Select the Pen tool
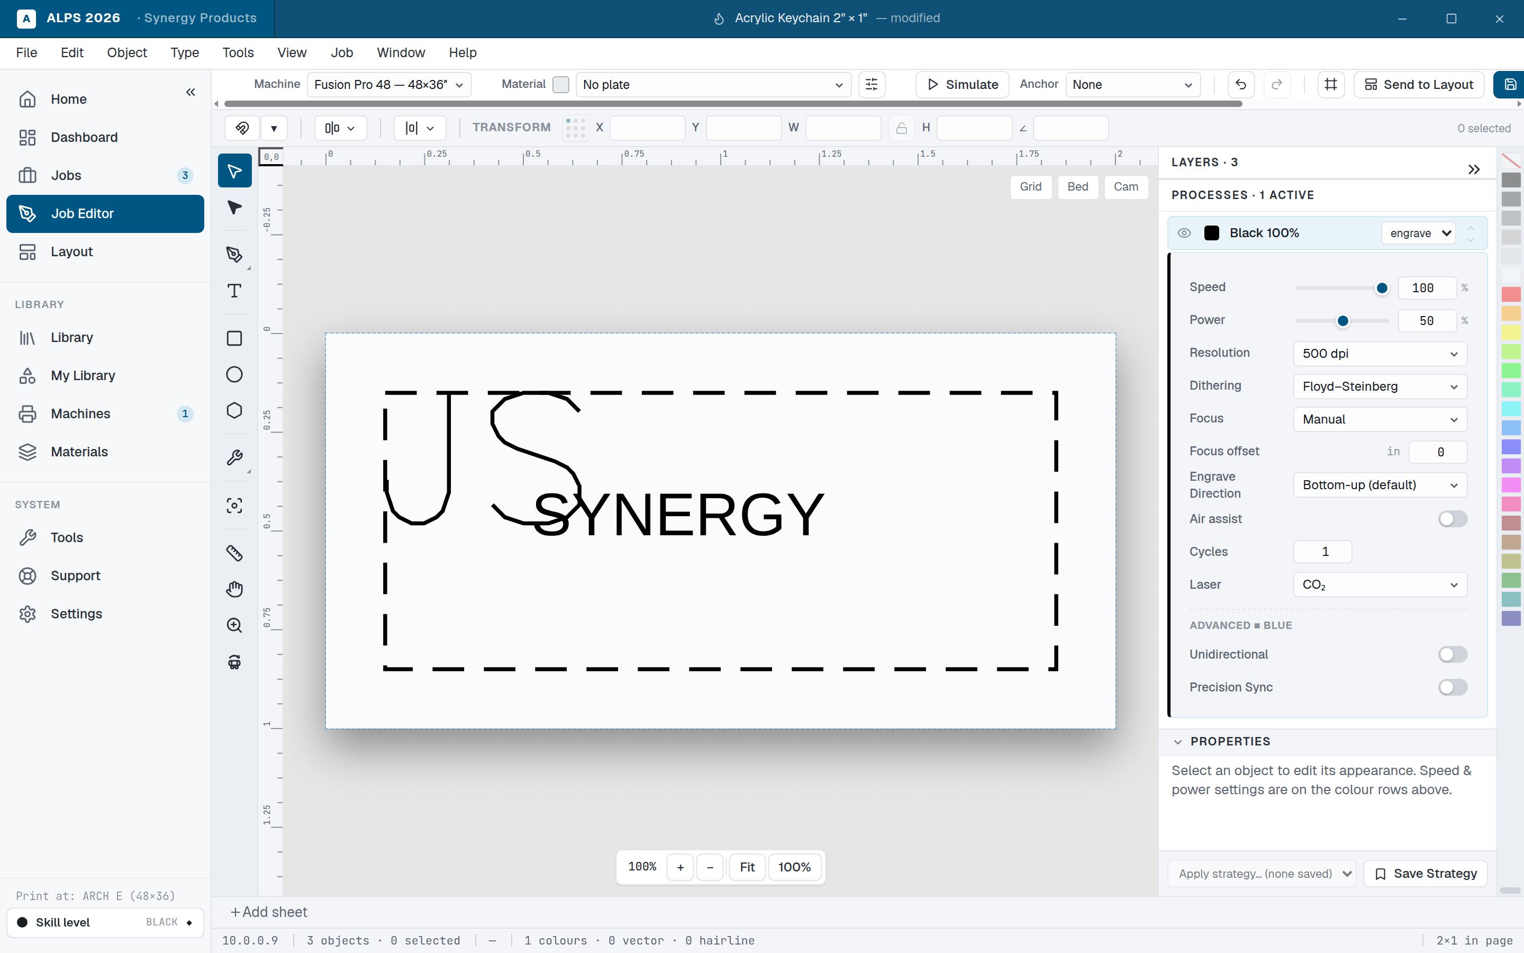Screen dimensions: 1524x953 [x=234, y=254]
